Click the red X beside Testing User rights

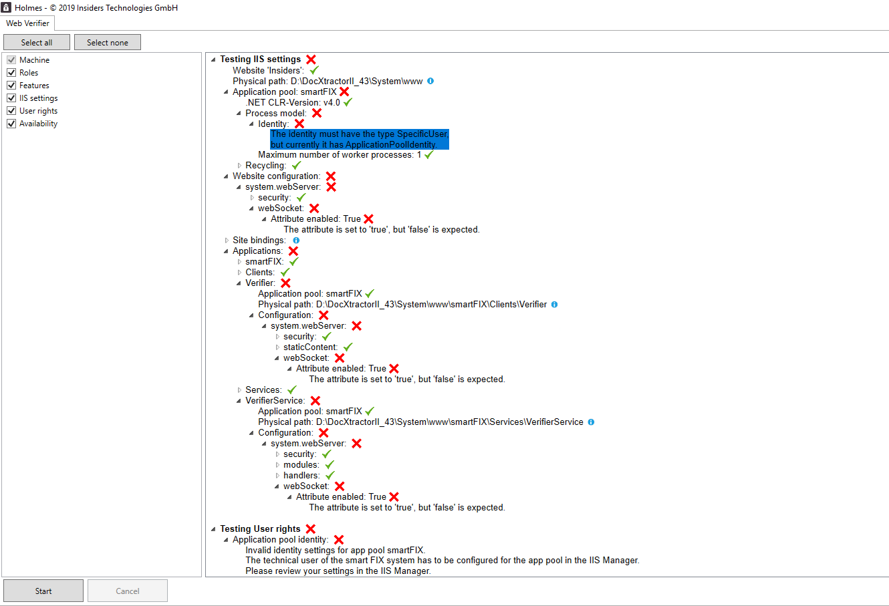tap(310, 528)
